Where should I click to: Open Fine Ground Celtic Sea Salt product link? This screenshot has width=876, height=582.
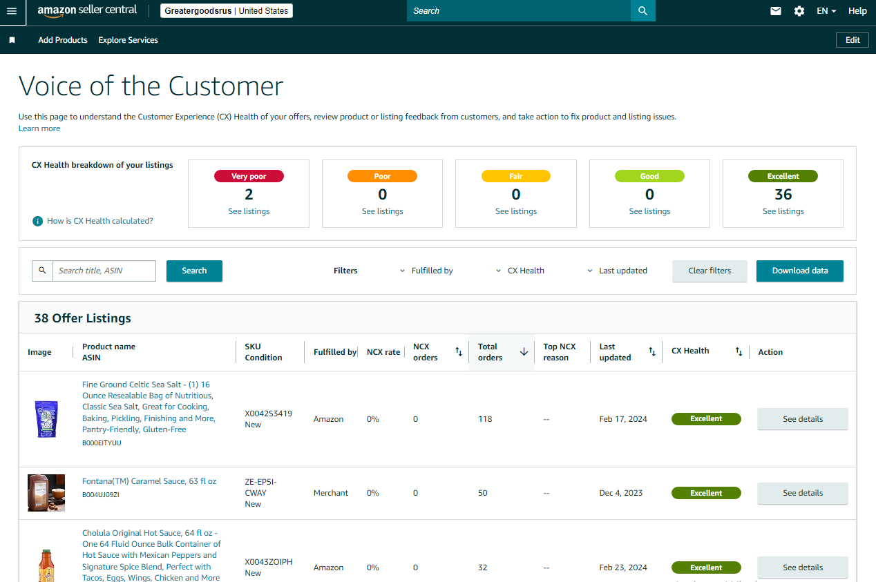click(149, 407)
